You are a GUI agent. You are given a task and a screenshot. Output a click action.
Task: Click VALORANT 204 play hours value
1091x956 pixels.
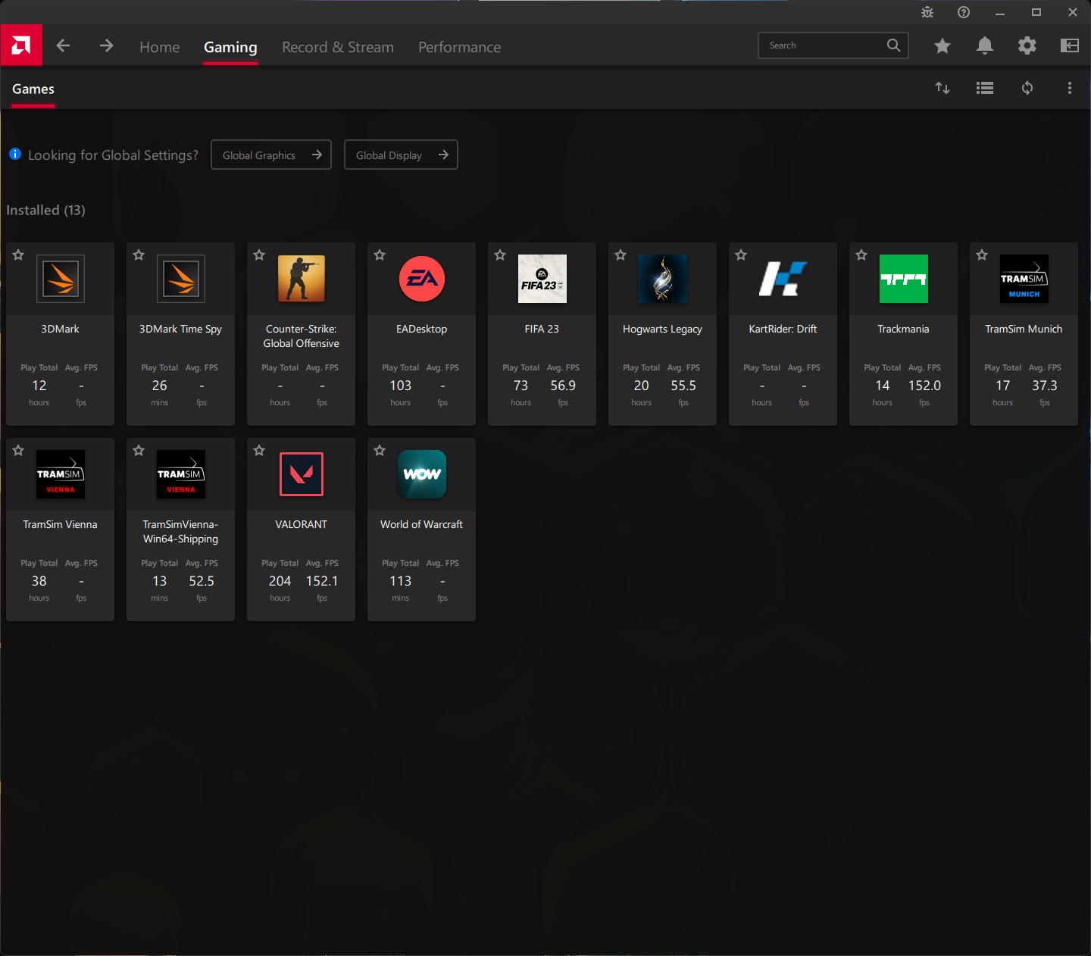[280, 581]
